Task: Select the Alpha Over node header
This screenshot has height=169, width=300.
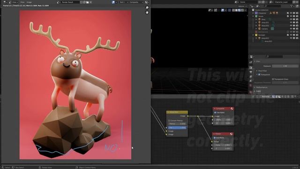Action: point(177,112)
